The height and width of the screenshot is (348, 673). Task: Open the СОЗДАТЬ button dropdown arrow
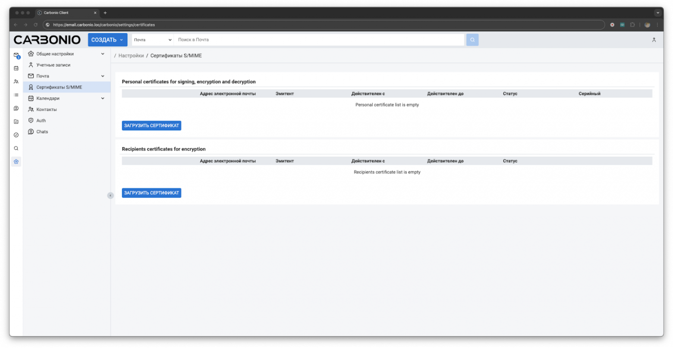coord(122,40)
